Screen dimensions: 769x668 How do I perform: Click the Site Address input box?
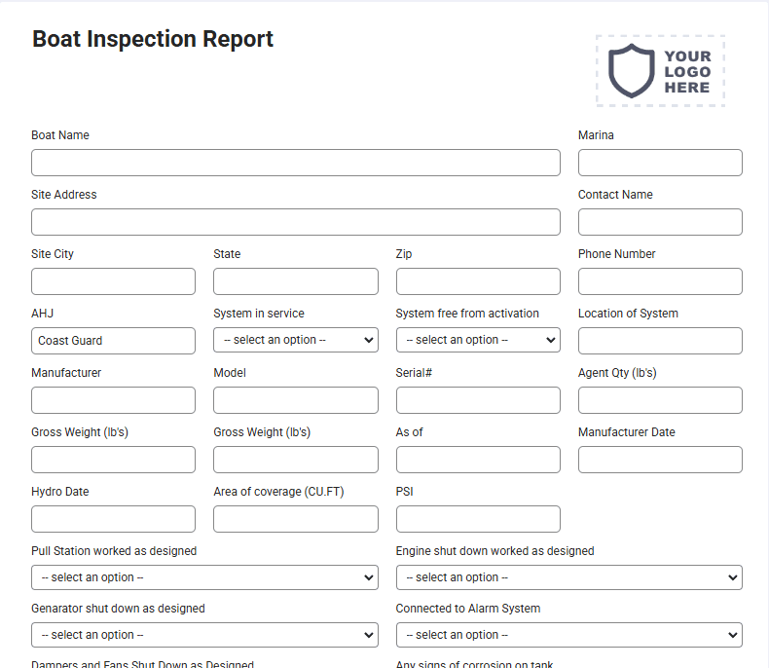(x=296, y=222)
